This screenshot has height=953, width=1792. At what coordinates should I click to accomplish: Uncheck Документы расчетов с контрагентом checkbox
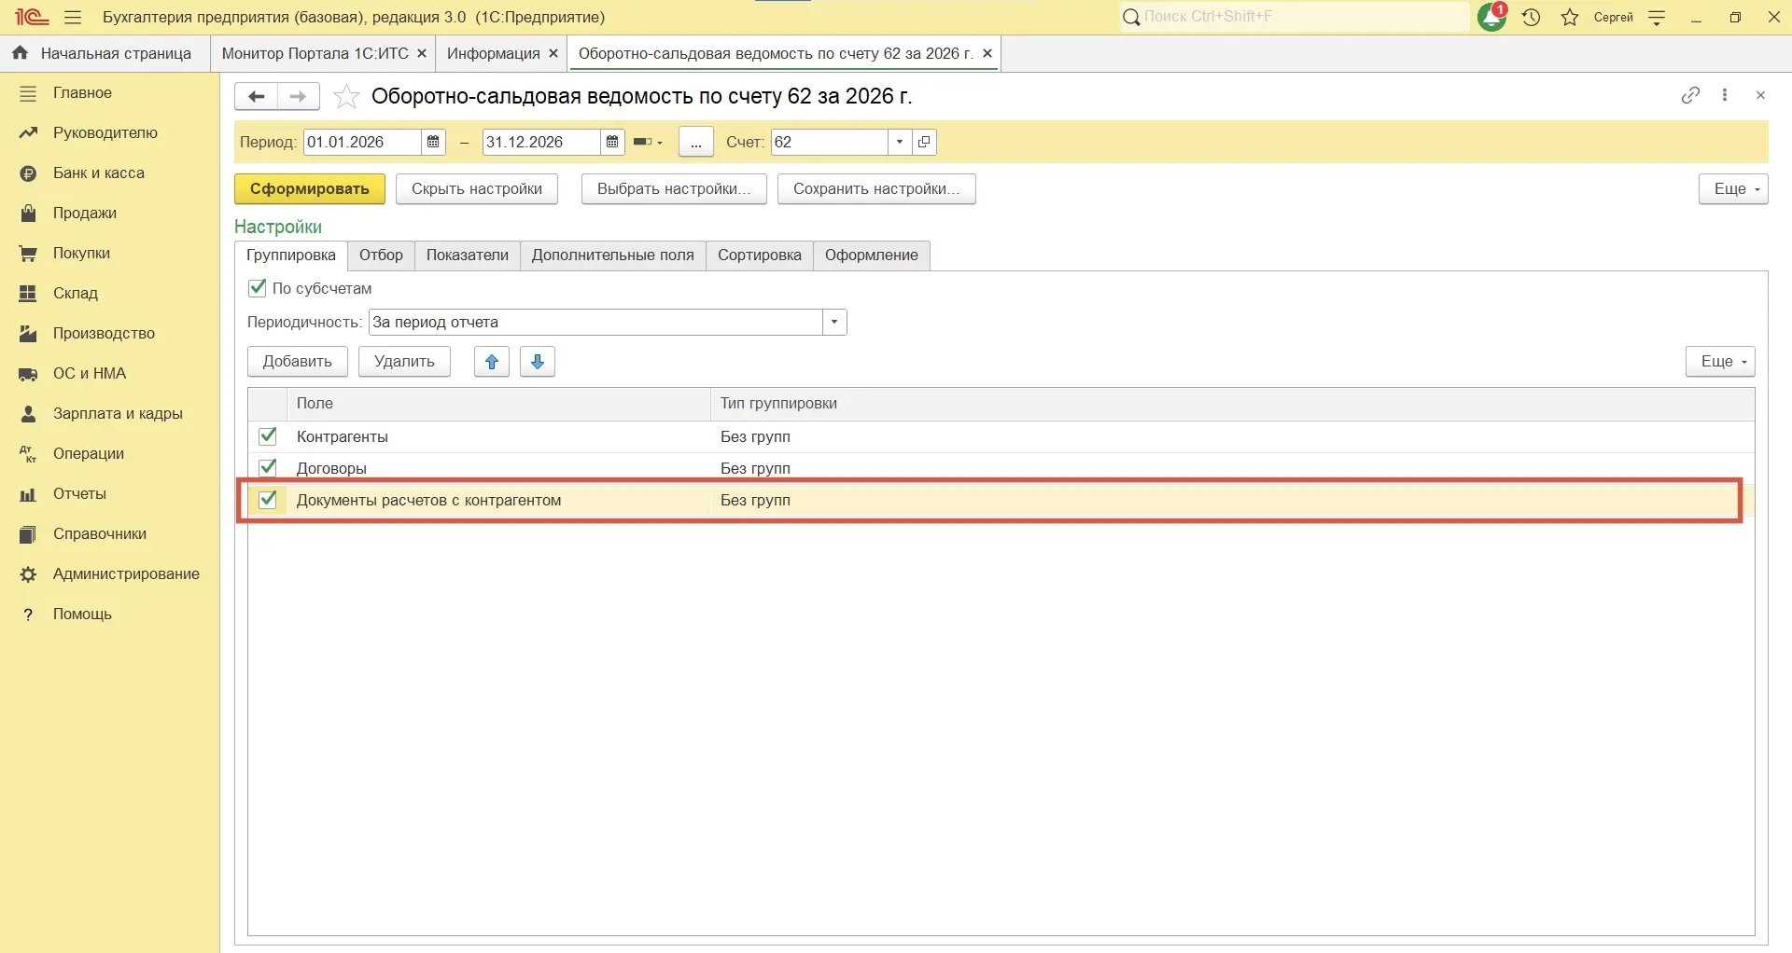pyautogui.click(x=268, y=499)
